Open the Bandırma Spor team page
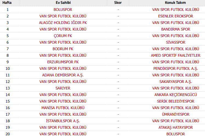 point(175,29)
